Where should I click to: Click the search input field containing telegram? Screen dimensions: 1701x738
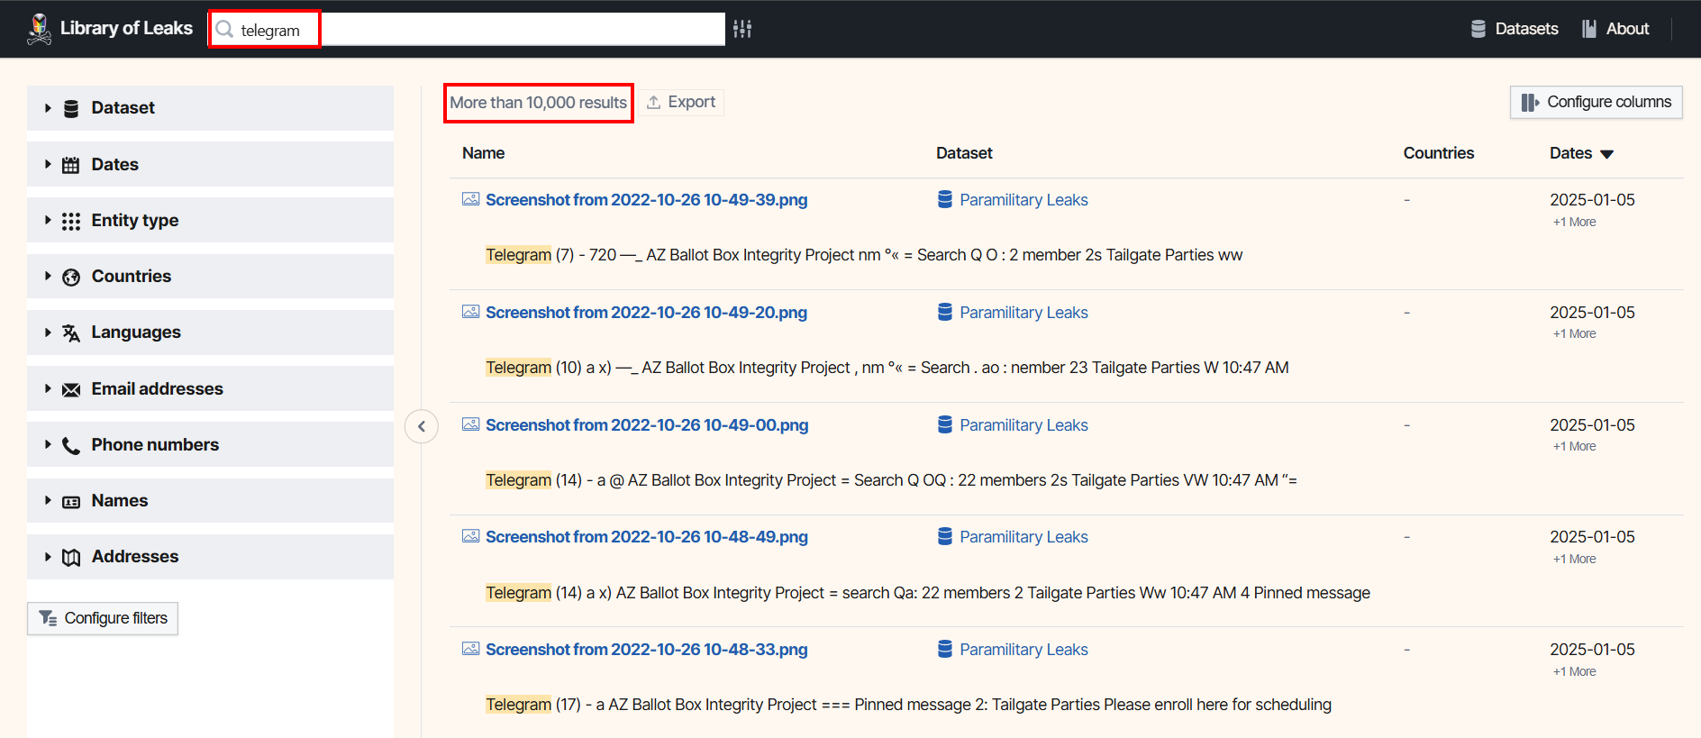click(468, 30)
